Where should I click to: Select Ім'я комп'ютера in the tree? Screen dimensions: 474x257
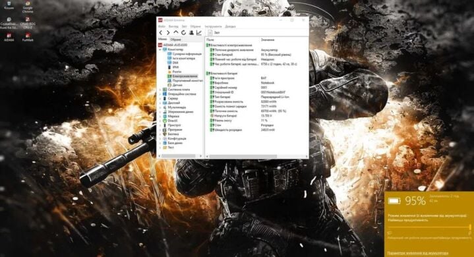(x=181, y=59)
